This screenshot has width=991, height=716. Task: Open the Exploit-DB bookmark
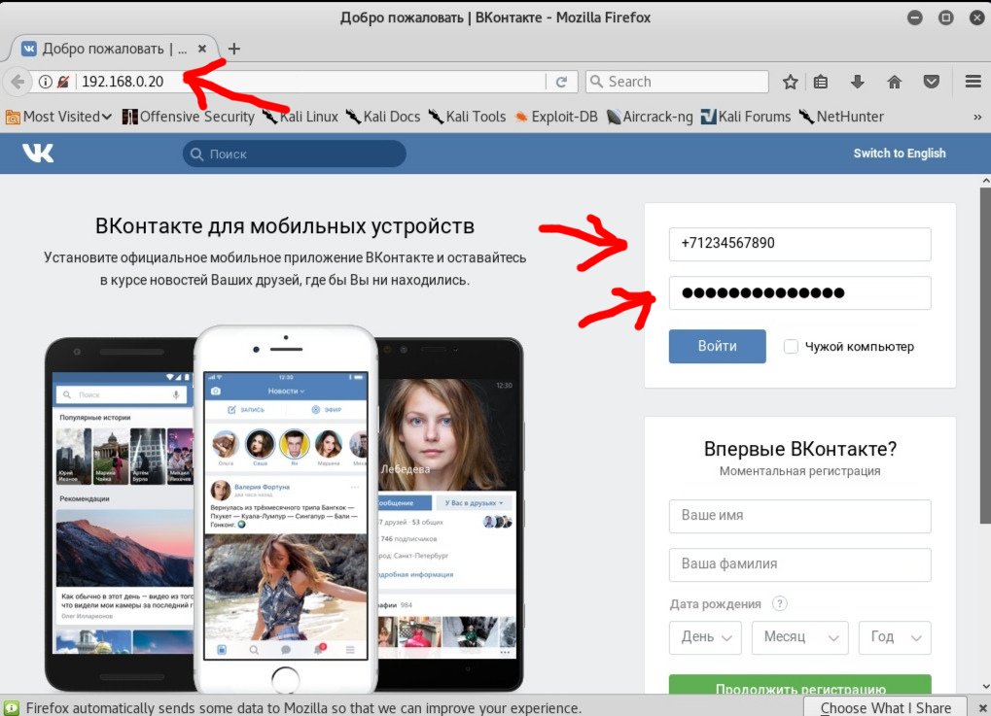pos(556,117)
